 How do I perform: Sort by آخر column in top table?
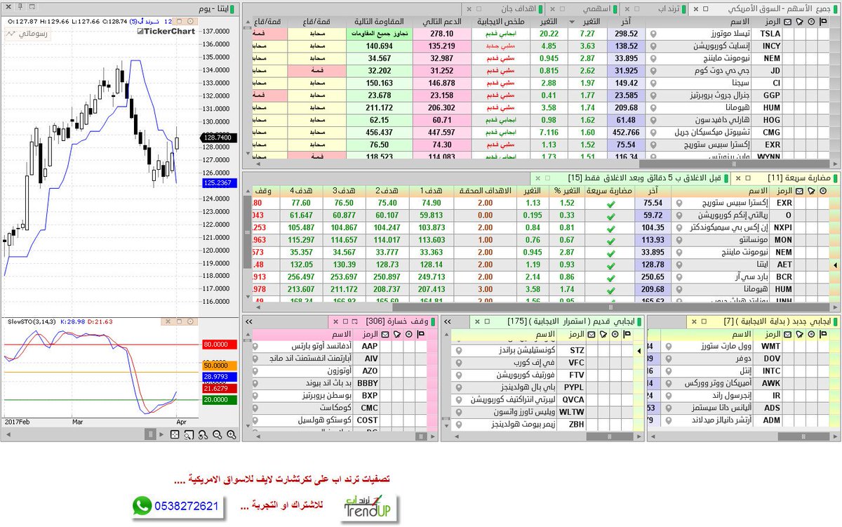pyautogui.click(x=624, y=22)
